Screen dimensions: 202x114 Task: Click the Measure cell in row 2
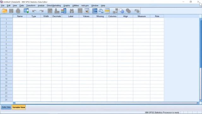coord(142,23)
